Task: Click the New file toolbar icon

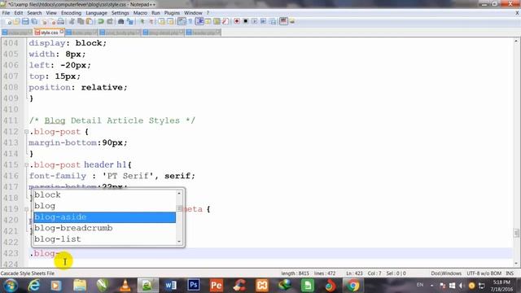Action: [9, 22]
